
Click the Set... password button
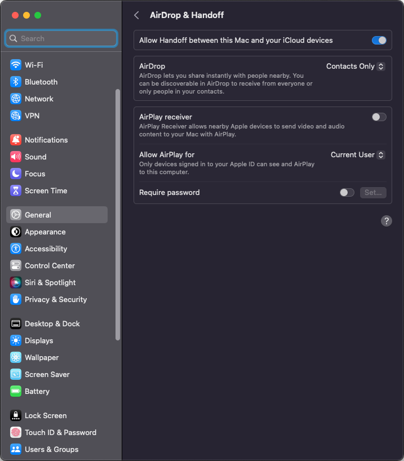pyautogui.click(x=373, y=193)
